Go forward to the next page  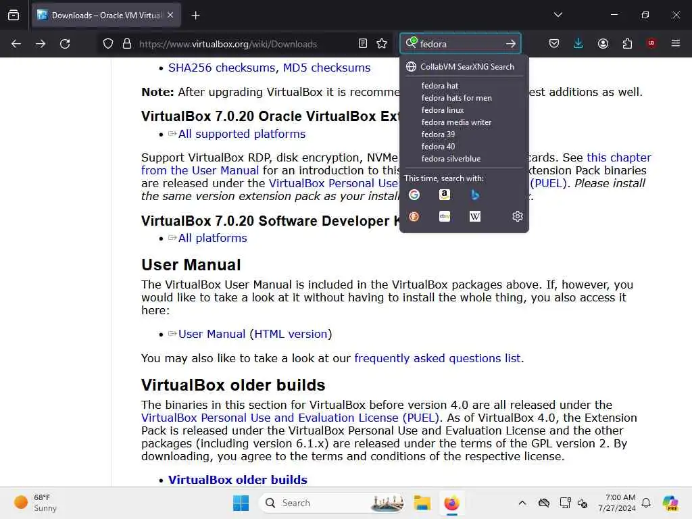[x=41, y=44]
